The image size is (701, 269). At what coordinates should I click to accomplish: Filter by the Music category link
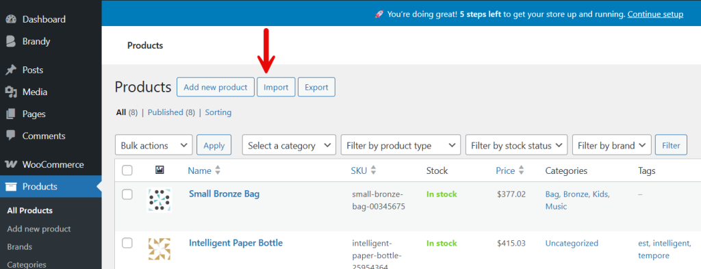(556, 207)
